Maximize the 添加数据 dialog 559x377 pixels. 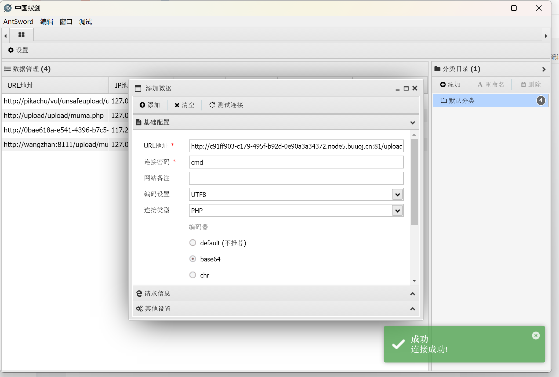[x=406, y=88]
